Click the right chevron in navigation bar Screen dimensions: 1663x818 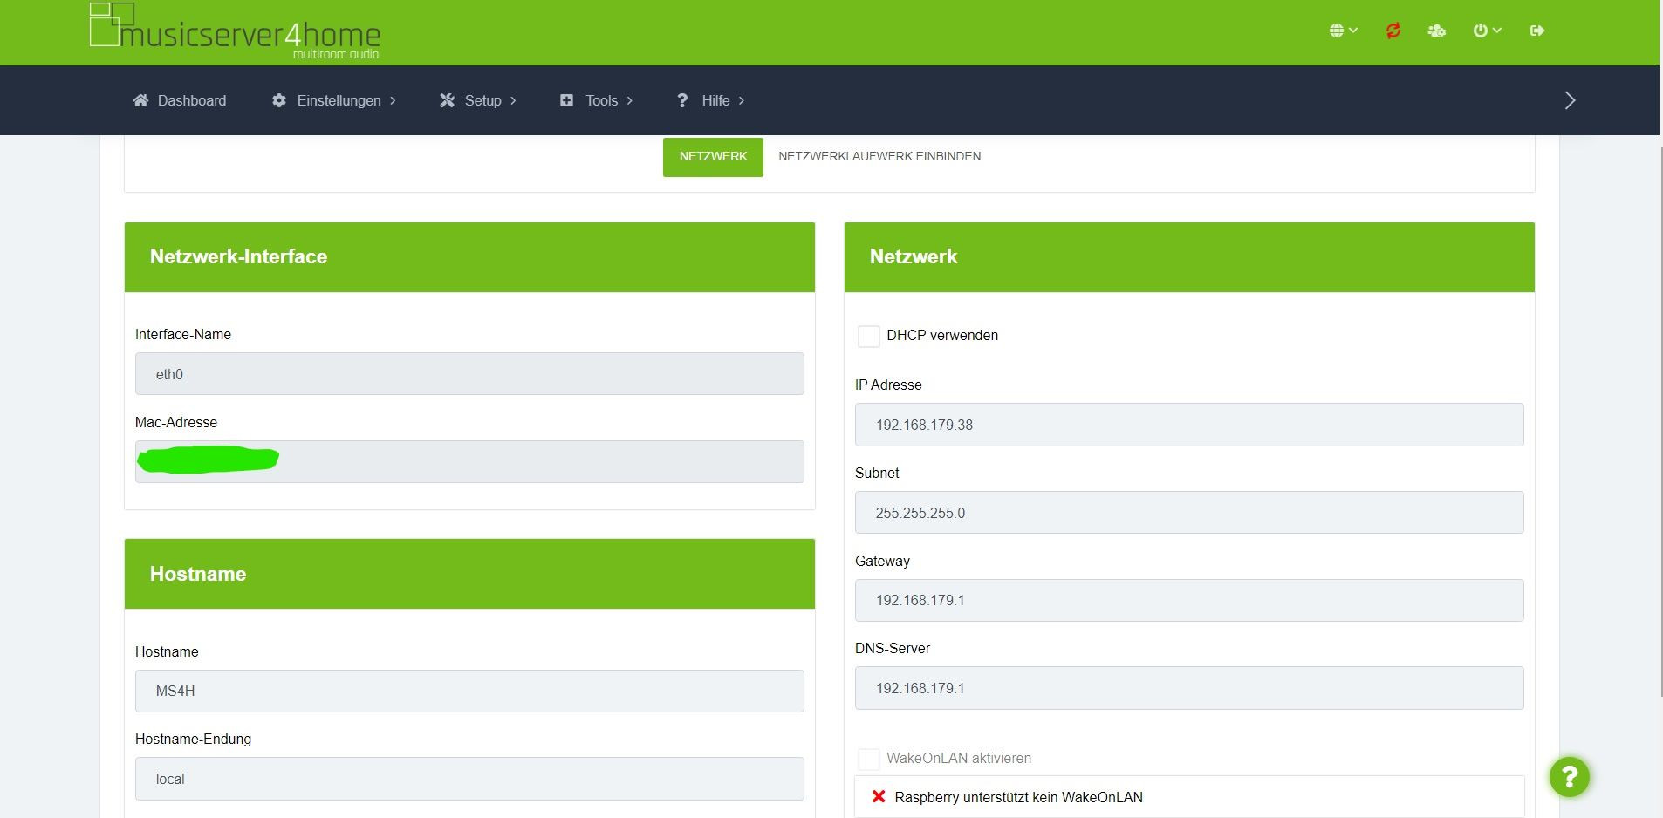click(1570, 100)
